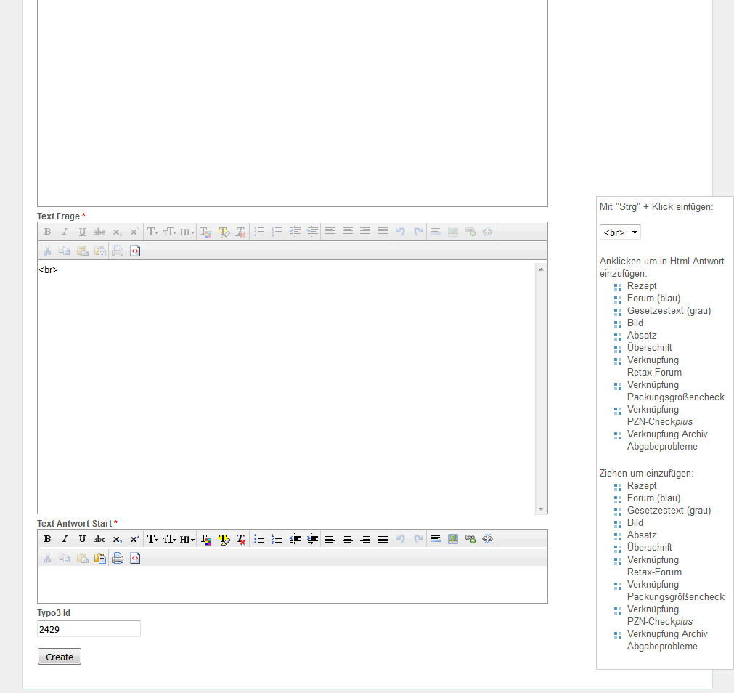The height and width of the screenshot is (693, 734).
Task: Toggle underline in the Text Antwort Start toolbar
Action: 82,539
